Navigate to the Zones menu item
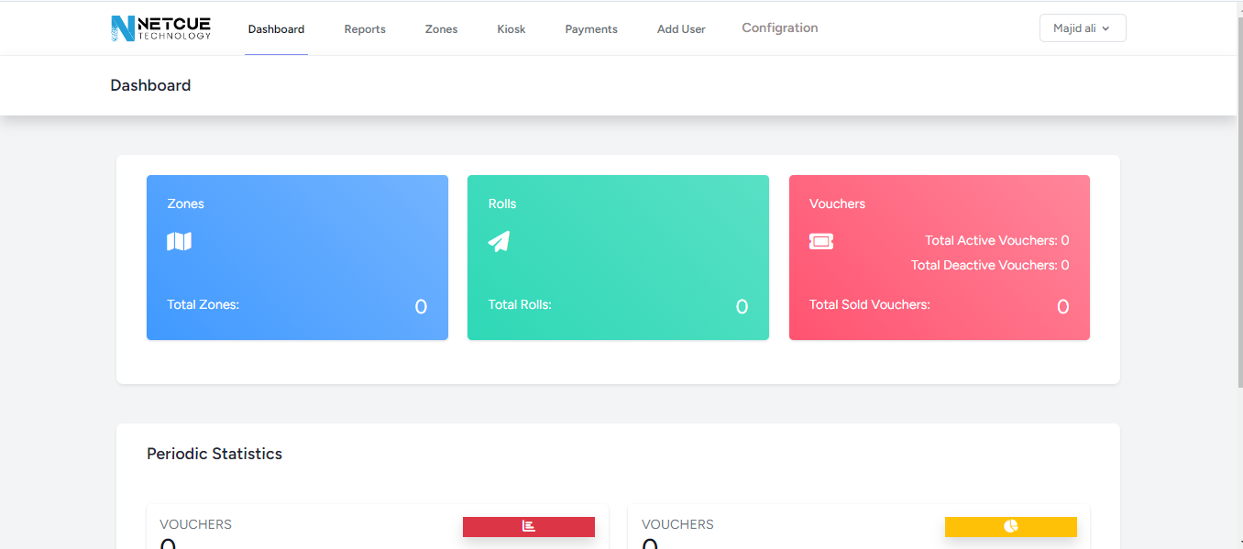The height and width of the screenshot is (549, 1243). (x=441, y=29)
